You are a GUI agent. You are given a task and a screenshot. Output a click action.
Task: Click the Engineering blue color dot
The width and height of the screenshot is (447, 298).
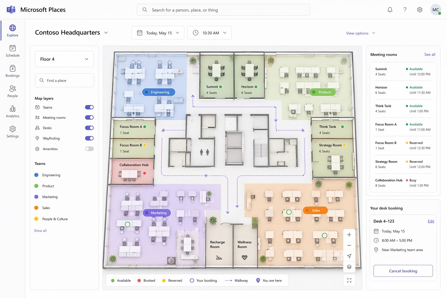[x=36, y=175]
